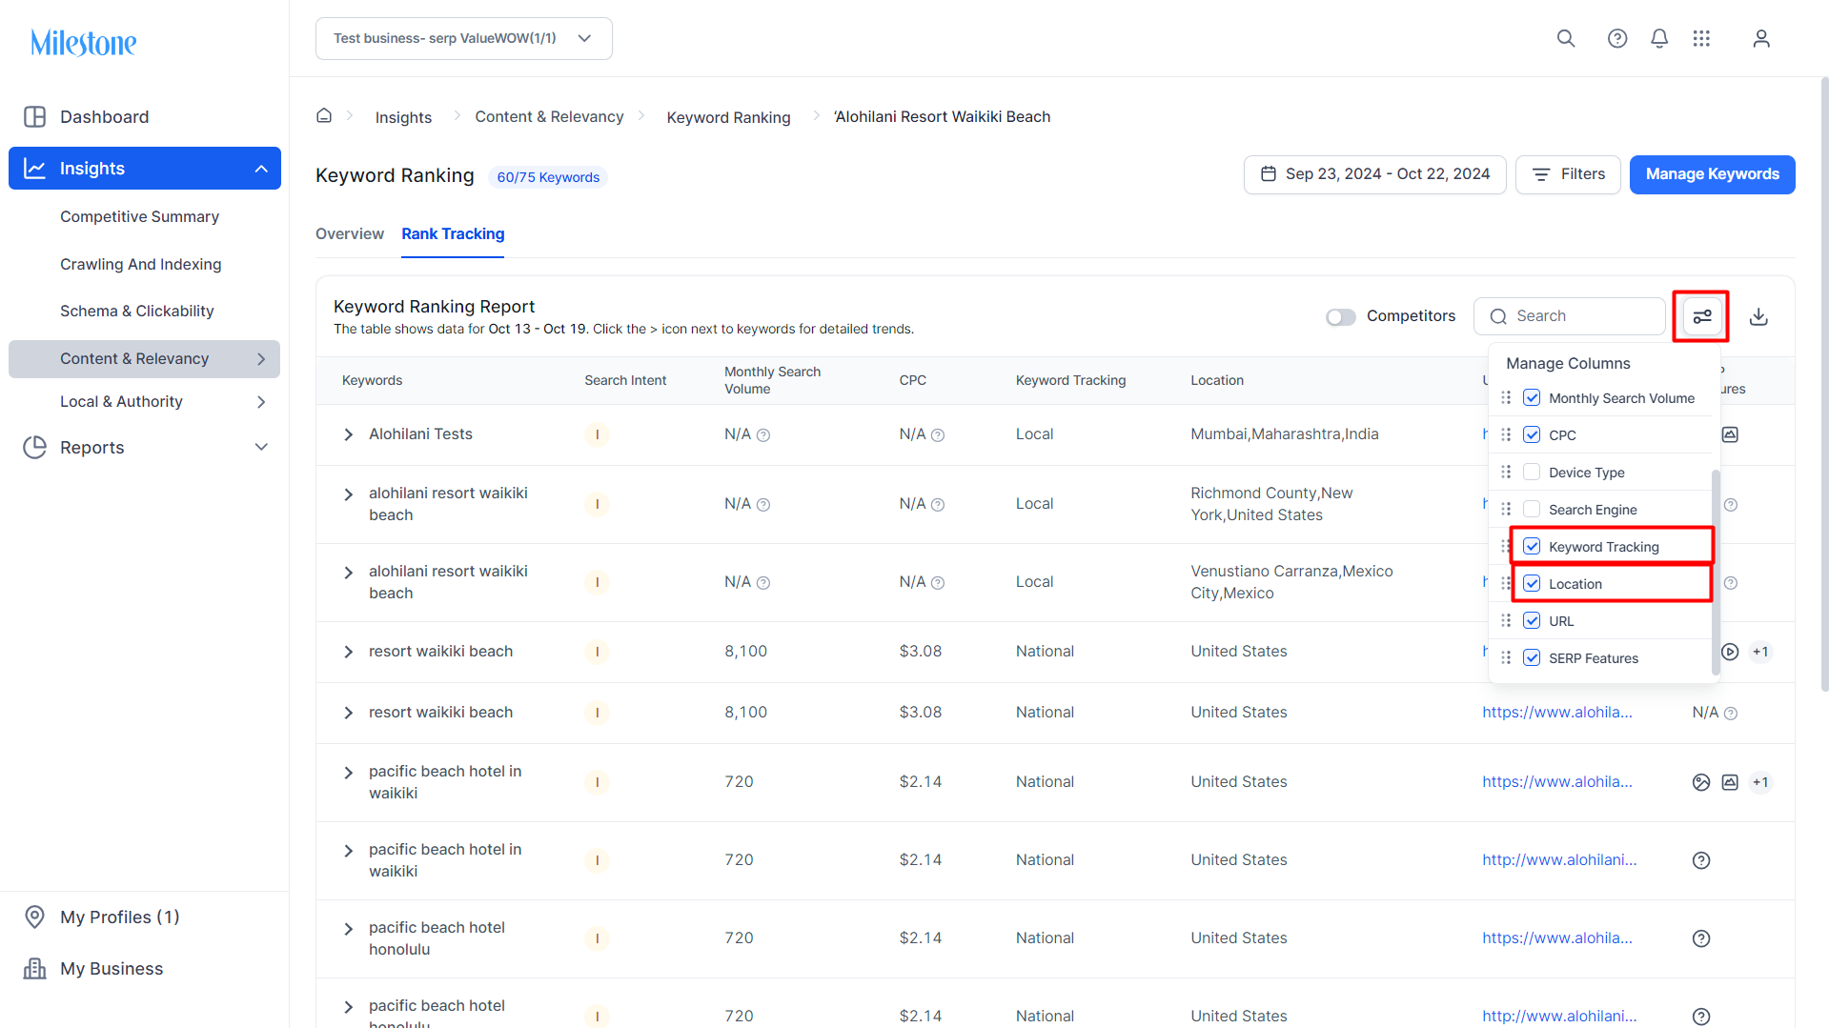Open the manage columns settings icon
Image resolution: width=1829 pixels, height=1028 pixels.
(x=1702, y=316)
